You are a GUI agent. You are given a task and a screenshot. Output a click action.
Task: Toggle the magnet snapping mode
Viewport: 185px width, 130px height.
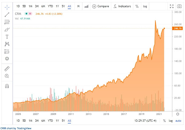tap(7, 86)
